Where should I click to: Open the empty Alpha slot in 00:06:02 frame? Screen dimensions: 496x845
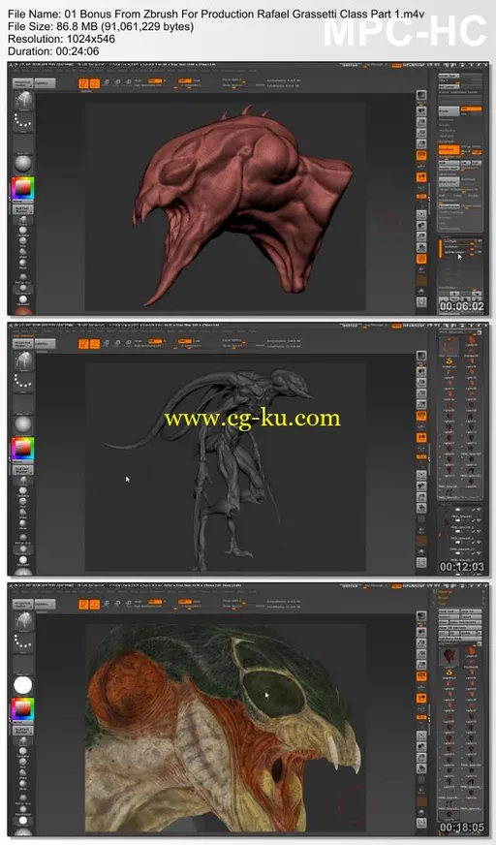pyautogui.click(x=23, y=143)
